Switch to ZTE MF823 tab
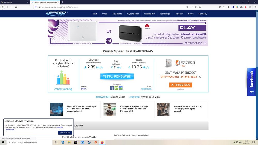Screen dimensions: 258x145 [14, 2]
